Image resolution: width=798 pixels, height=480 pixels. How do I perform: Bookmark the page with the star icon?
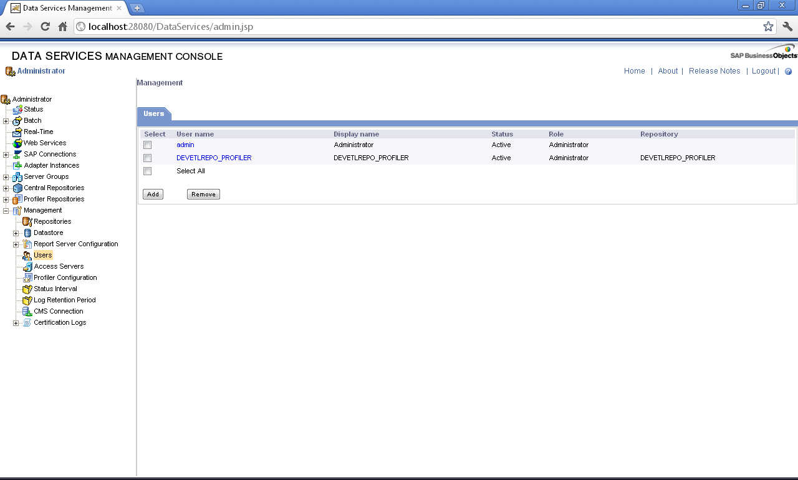(768, 26)
